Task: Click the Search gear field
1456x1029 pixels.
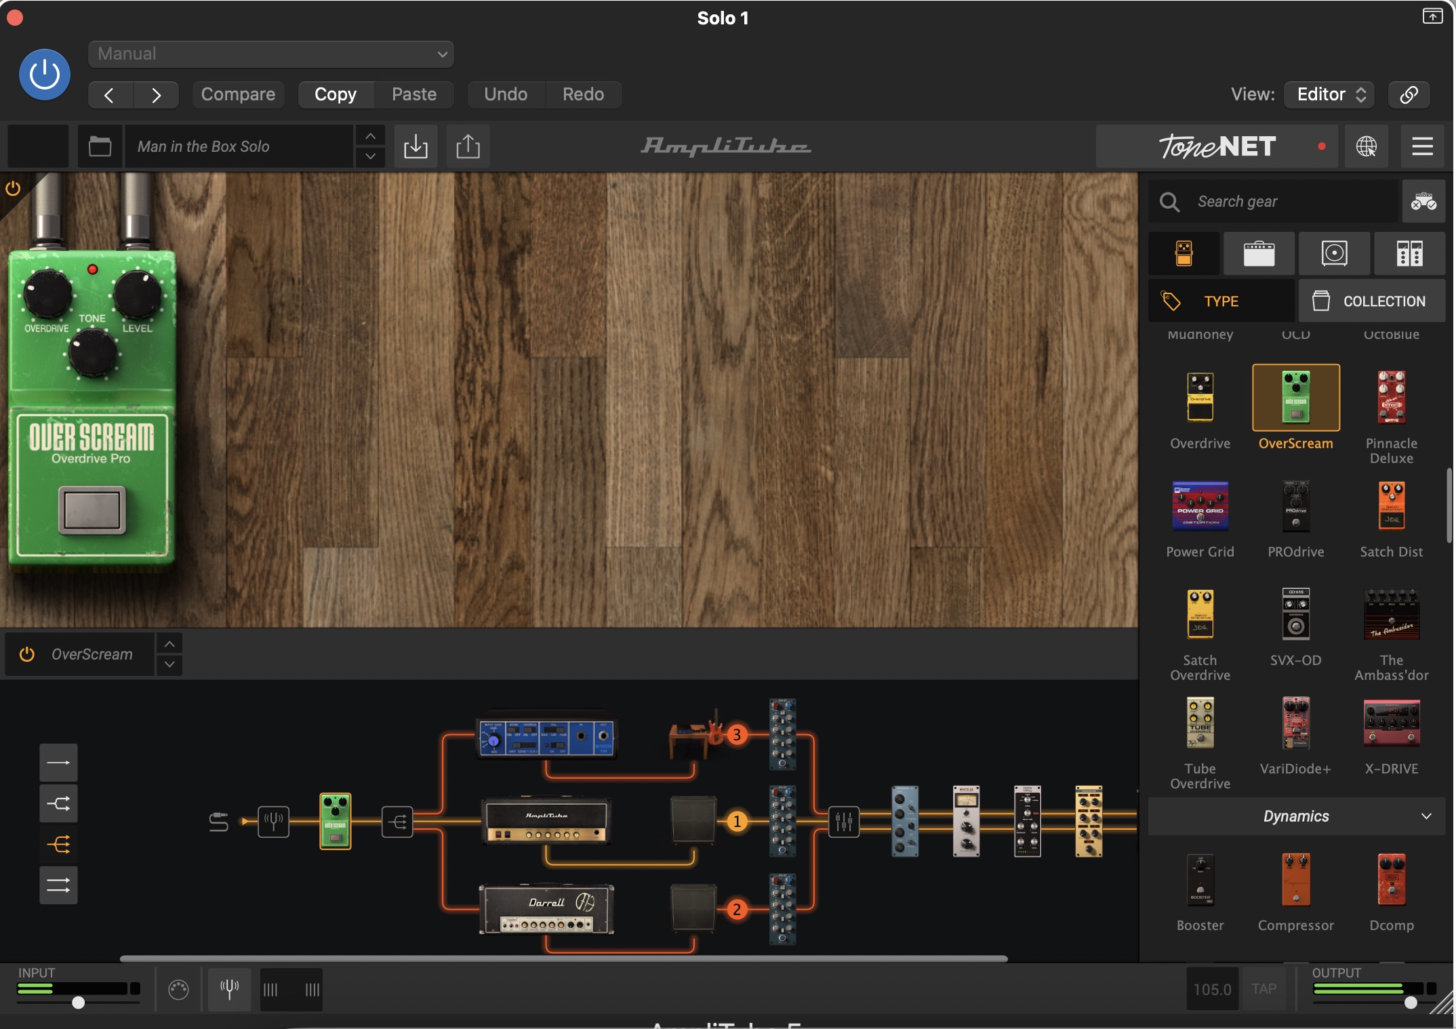Action: (x=1273, y=201)
